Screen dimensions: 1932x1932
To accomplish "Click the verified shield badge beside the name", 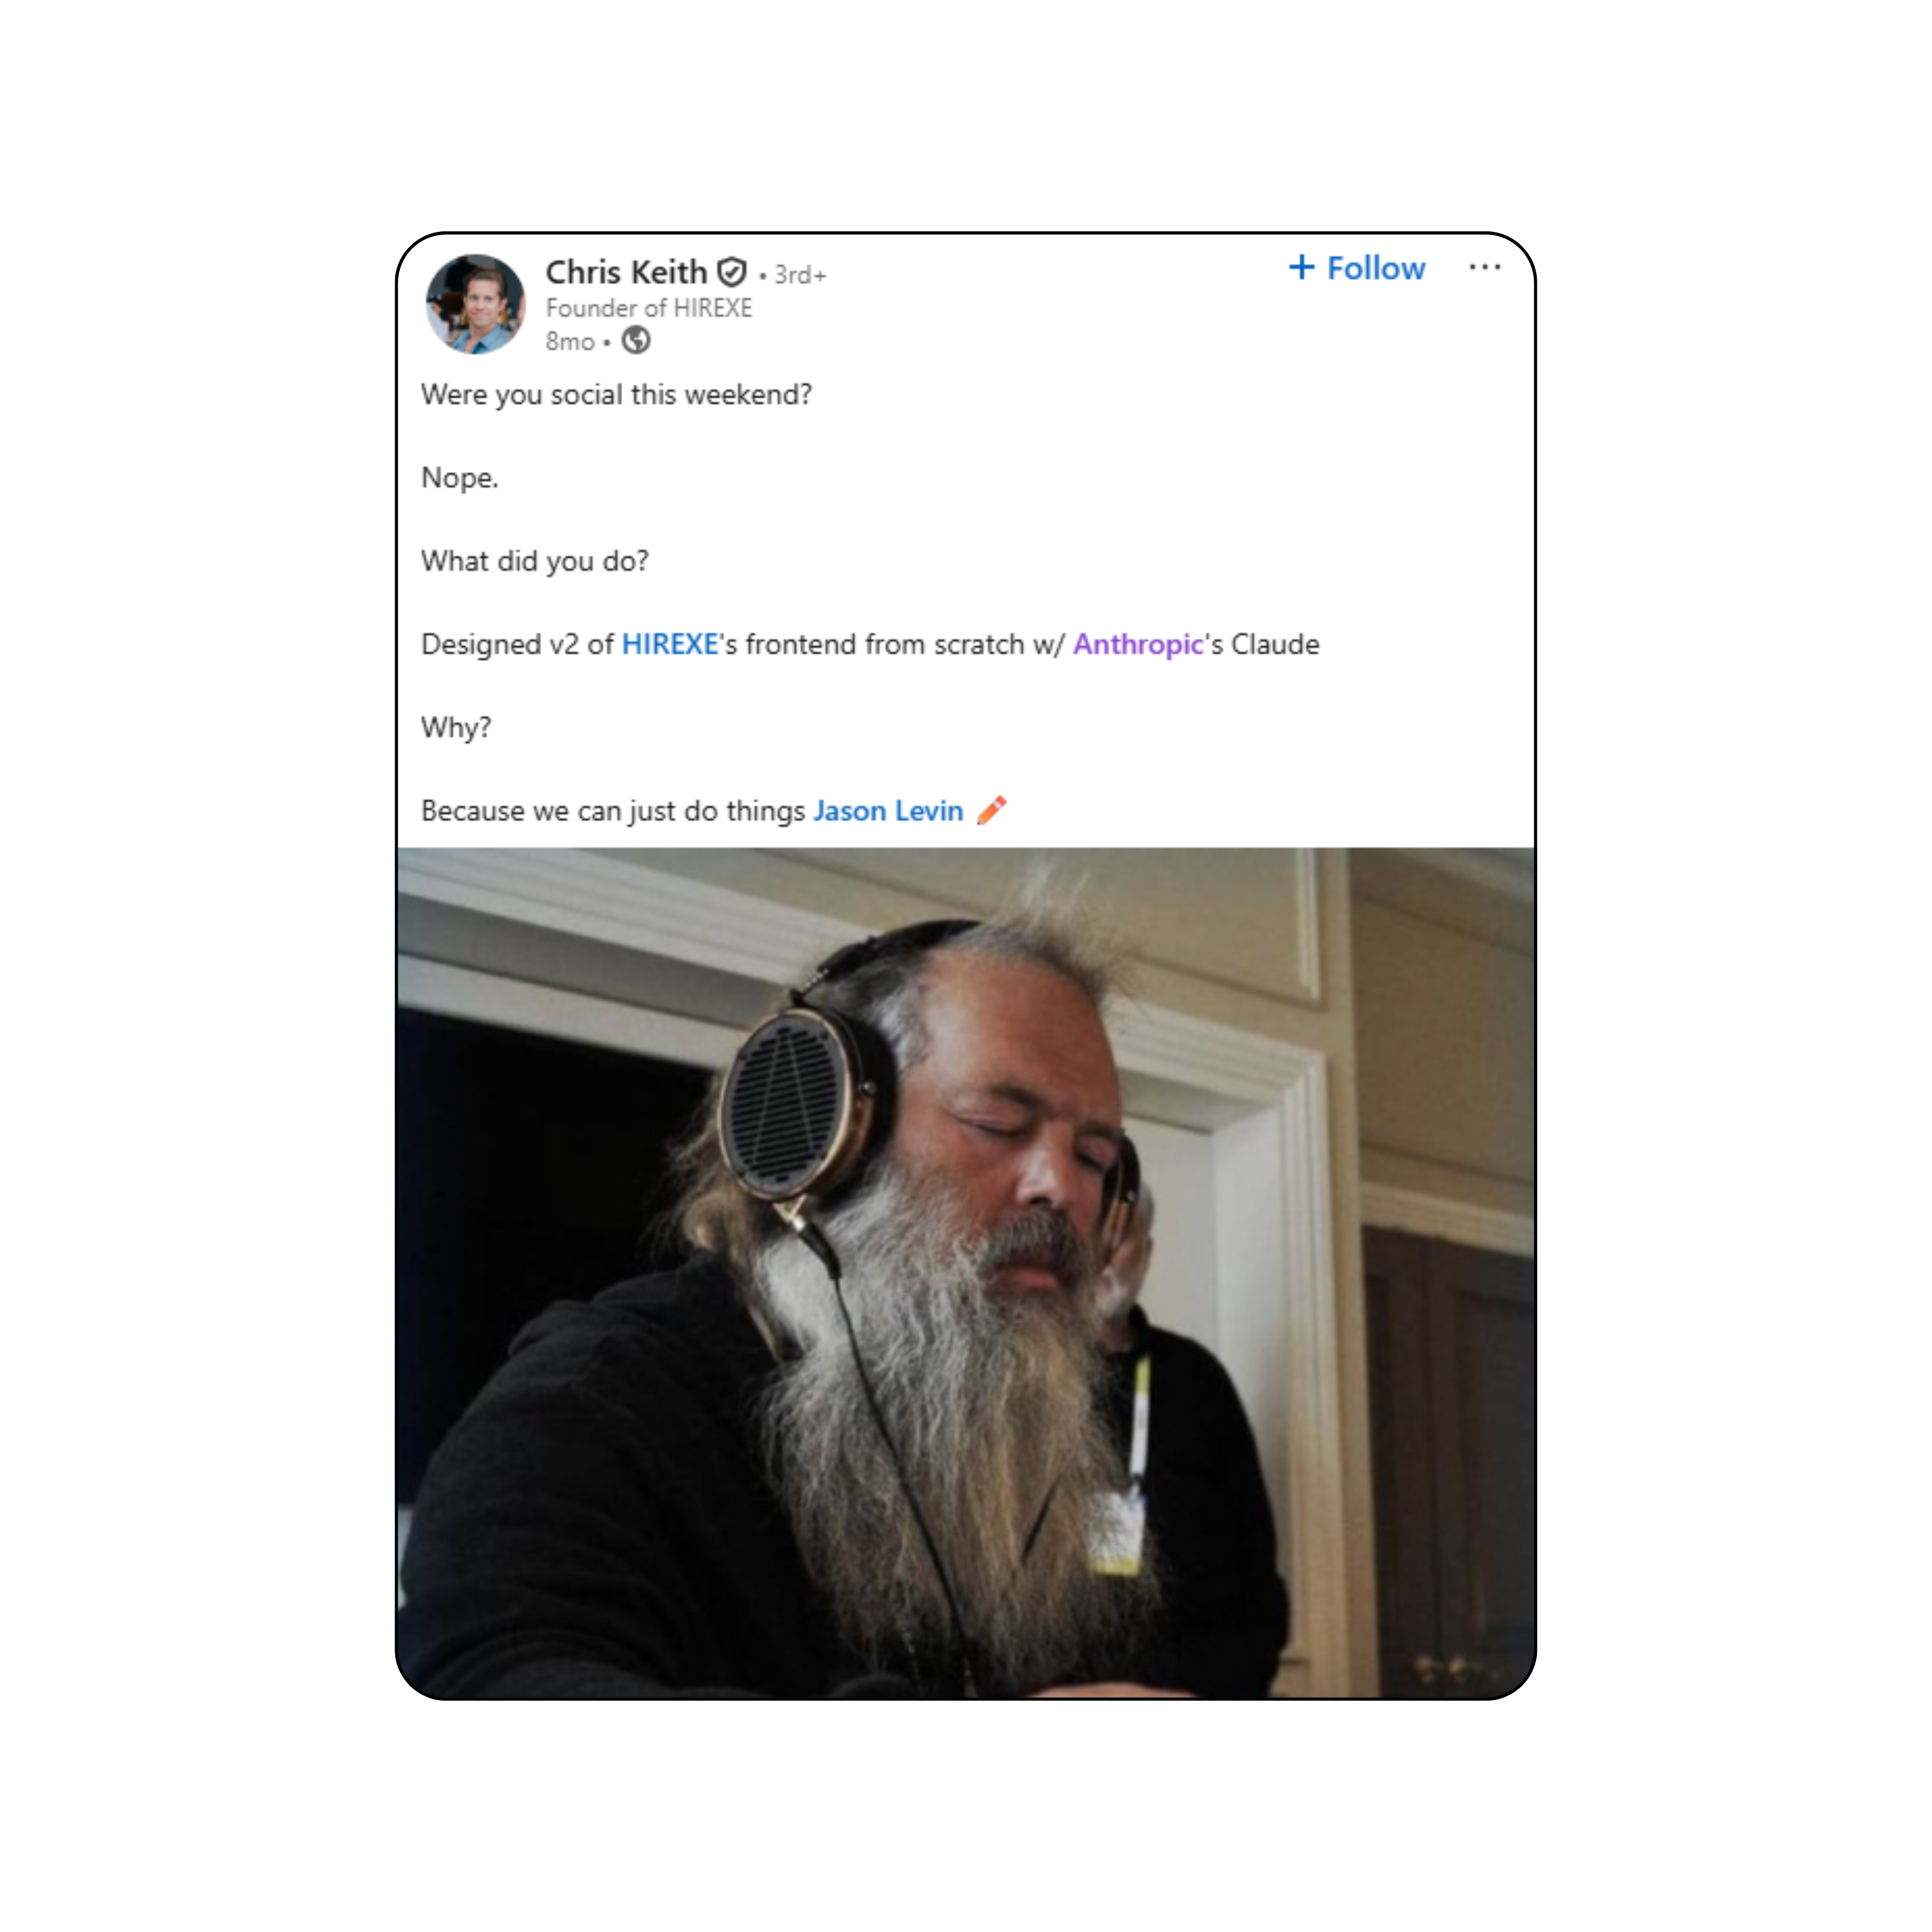I will click(x=732, y=272).
